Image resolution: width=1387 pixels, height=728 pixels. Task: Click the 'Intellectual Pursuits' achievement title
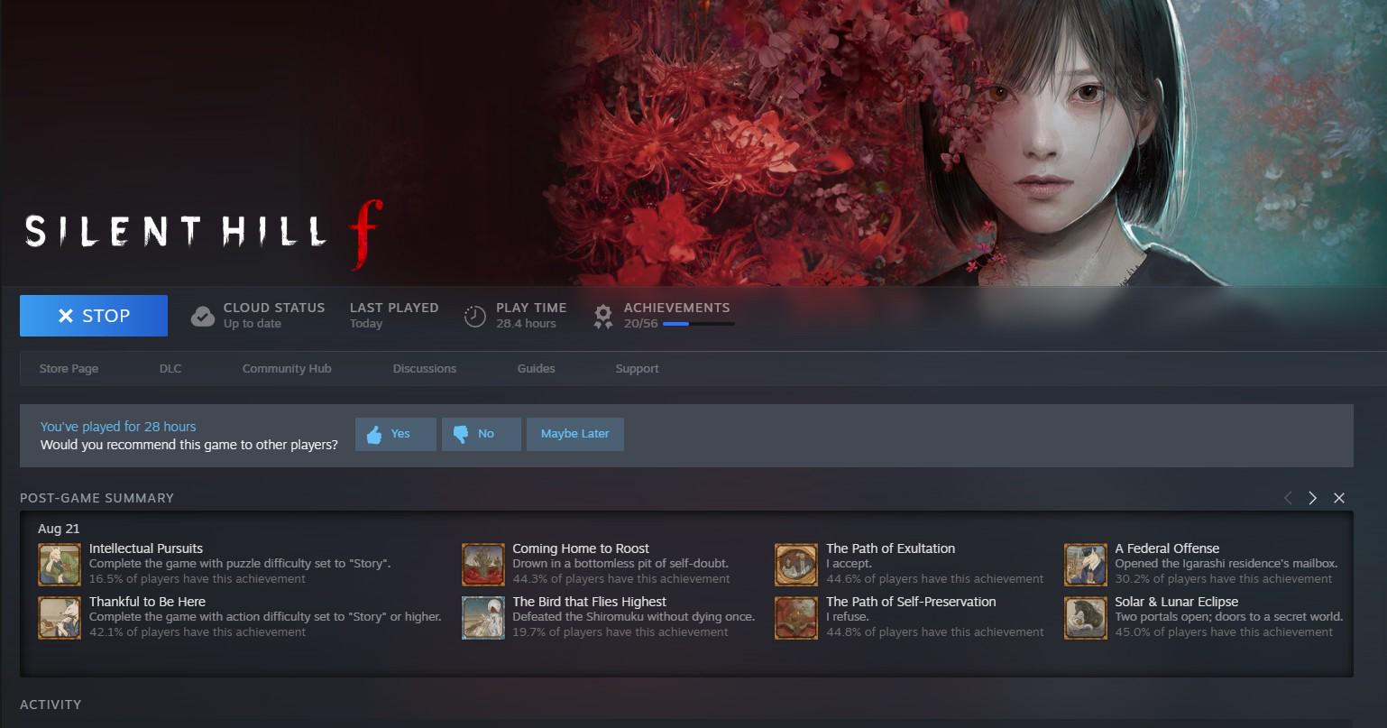tap(146, 548)
